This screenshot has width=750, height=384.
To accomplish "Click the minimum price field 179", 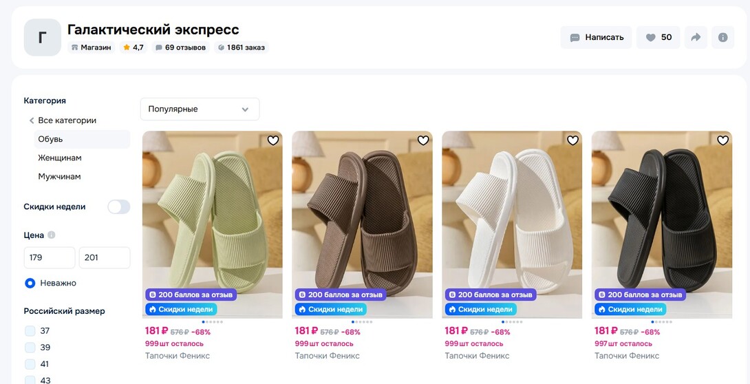I will (49, 257).
